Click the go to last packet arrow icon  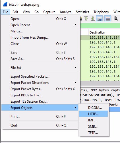(x=93, y=18)
